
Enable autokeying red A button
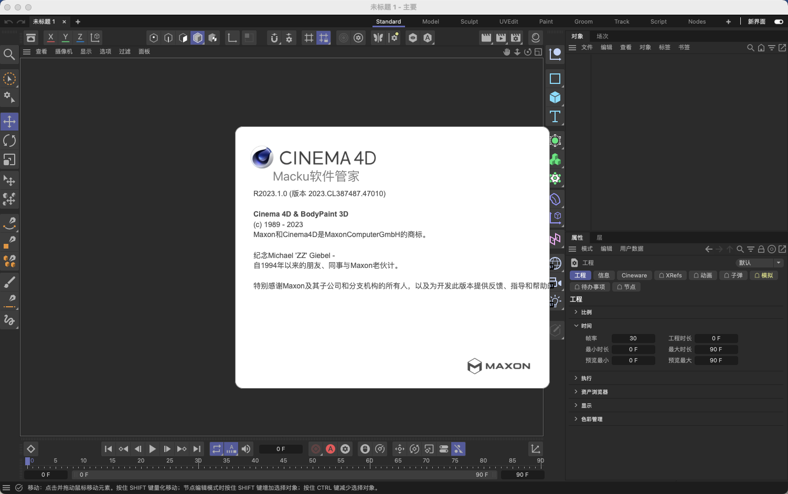pyautogui.click(x=331, y=449)
